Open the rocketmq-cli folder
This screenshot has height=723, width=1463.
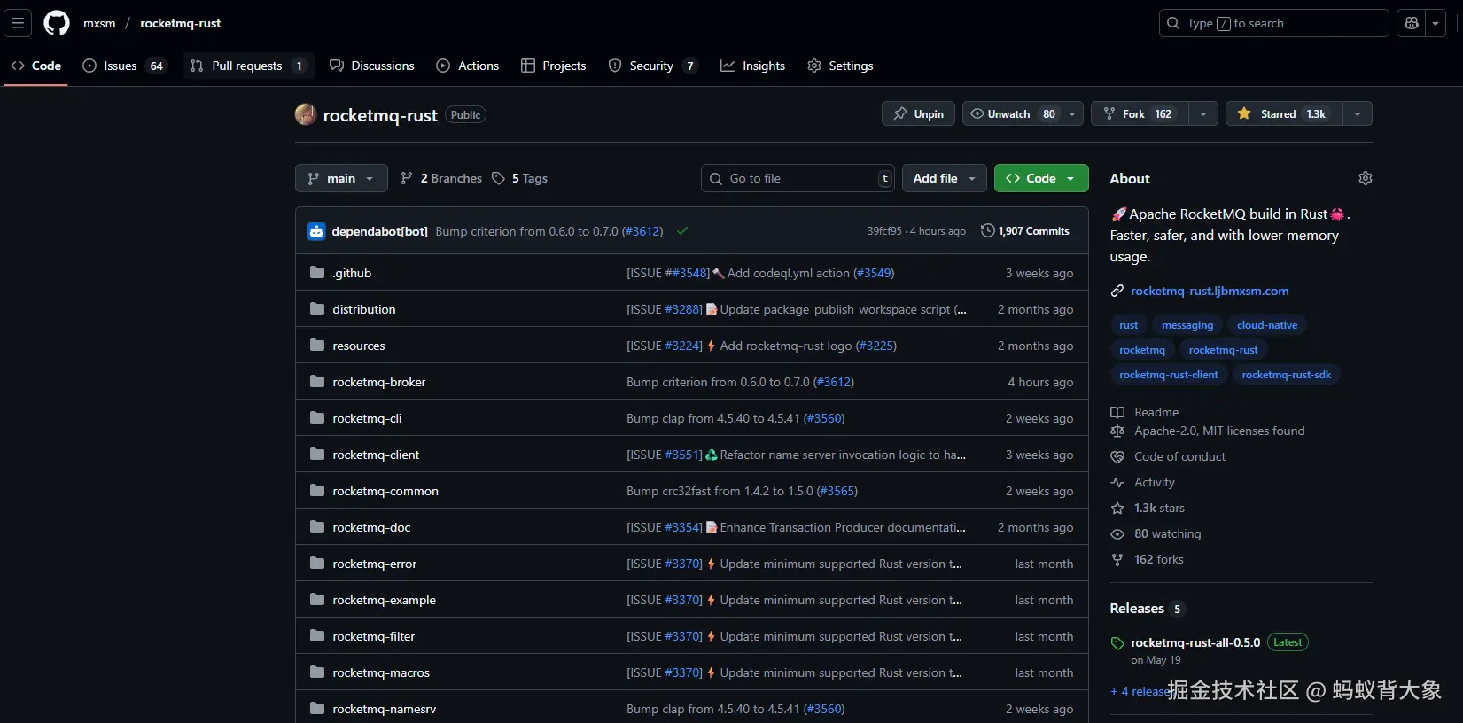click(367, 418)
